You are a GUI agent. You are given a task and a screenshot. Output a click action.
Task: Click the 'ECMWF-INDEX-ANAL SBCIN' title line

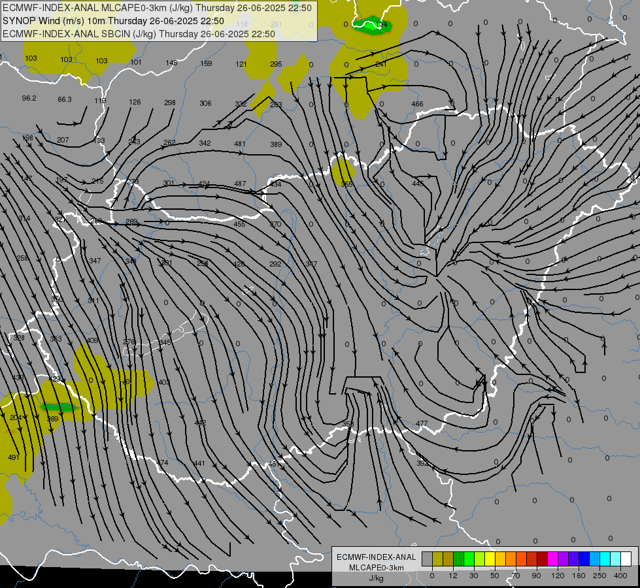pyautogui.click(x=139, y=34)
